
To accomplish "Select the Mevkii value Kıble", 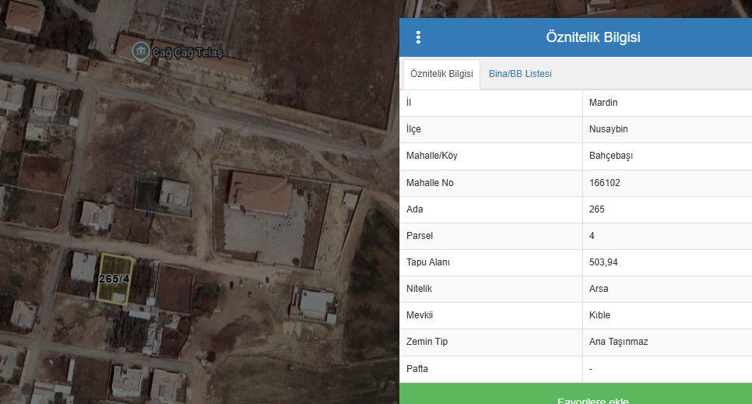I will pos(599,315).
